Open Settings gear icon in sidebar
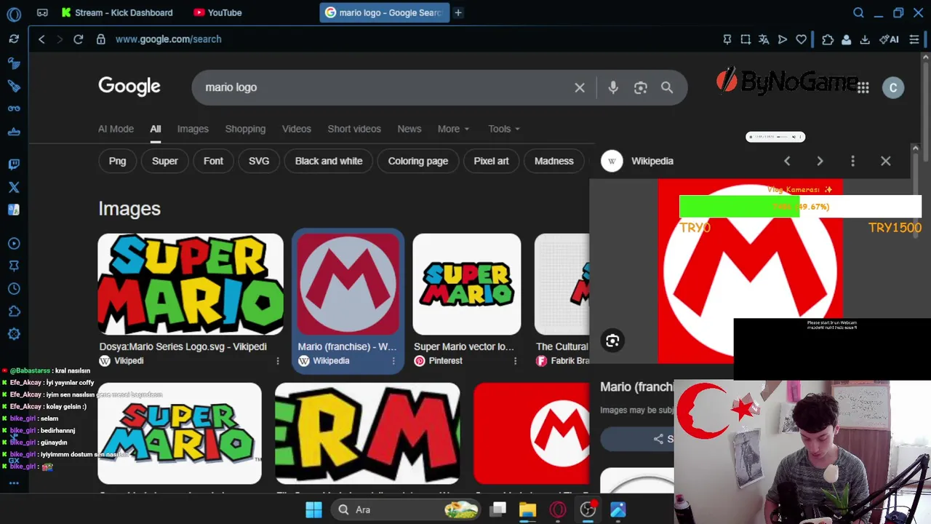Screen dimensions: 931x524 pos(14,334)
